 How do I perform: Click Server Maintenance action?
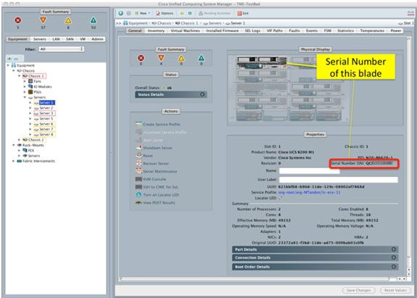[x=156, y=171]
